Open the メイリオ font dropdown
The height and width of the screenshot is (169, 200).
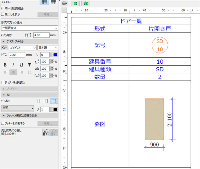tap(23, 48)
